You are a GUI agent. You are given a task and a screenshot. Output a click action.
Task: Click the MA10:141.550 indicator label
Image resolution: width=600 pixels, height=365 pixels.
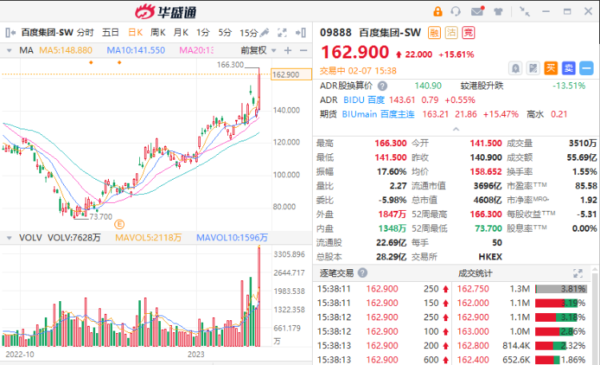pos(136,50)
